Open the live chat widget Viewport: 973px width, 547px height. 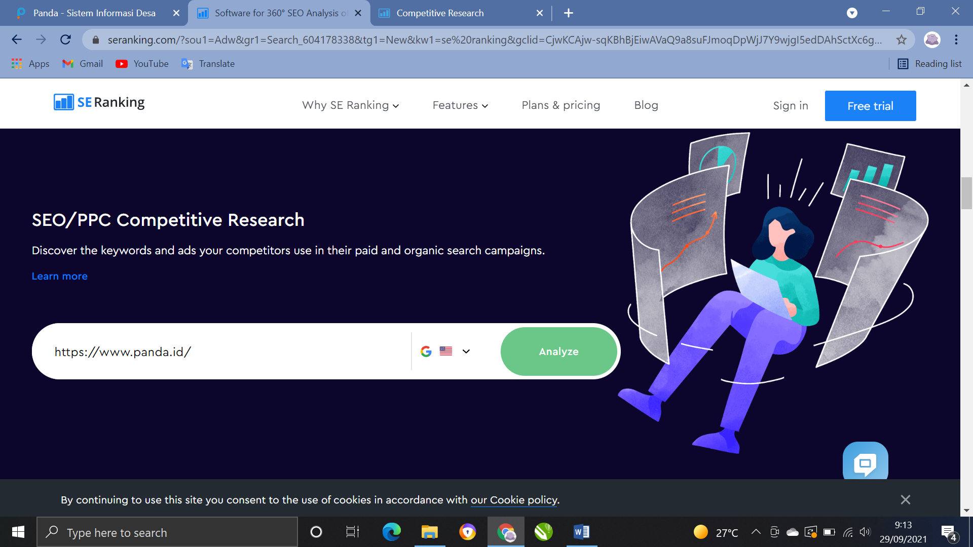865,462
